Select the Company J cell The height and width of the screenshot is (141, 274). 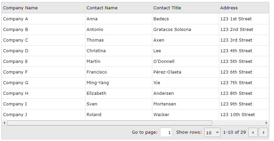point(43,115)
